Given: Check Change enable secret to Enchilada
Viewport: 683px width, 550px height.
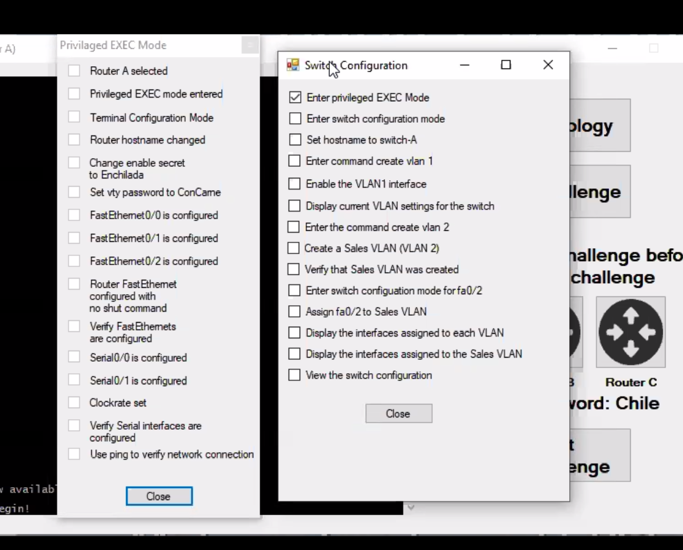Looking at the screenshot, I should [x=74, y=163].
